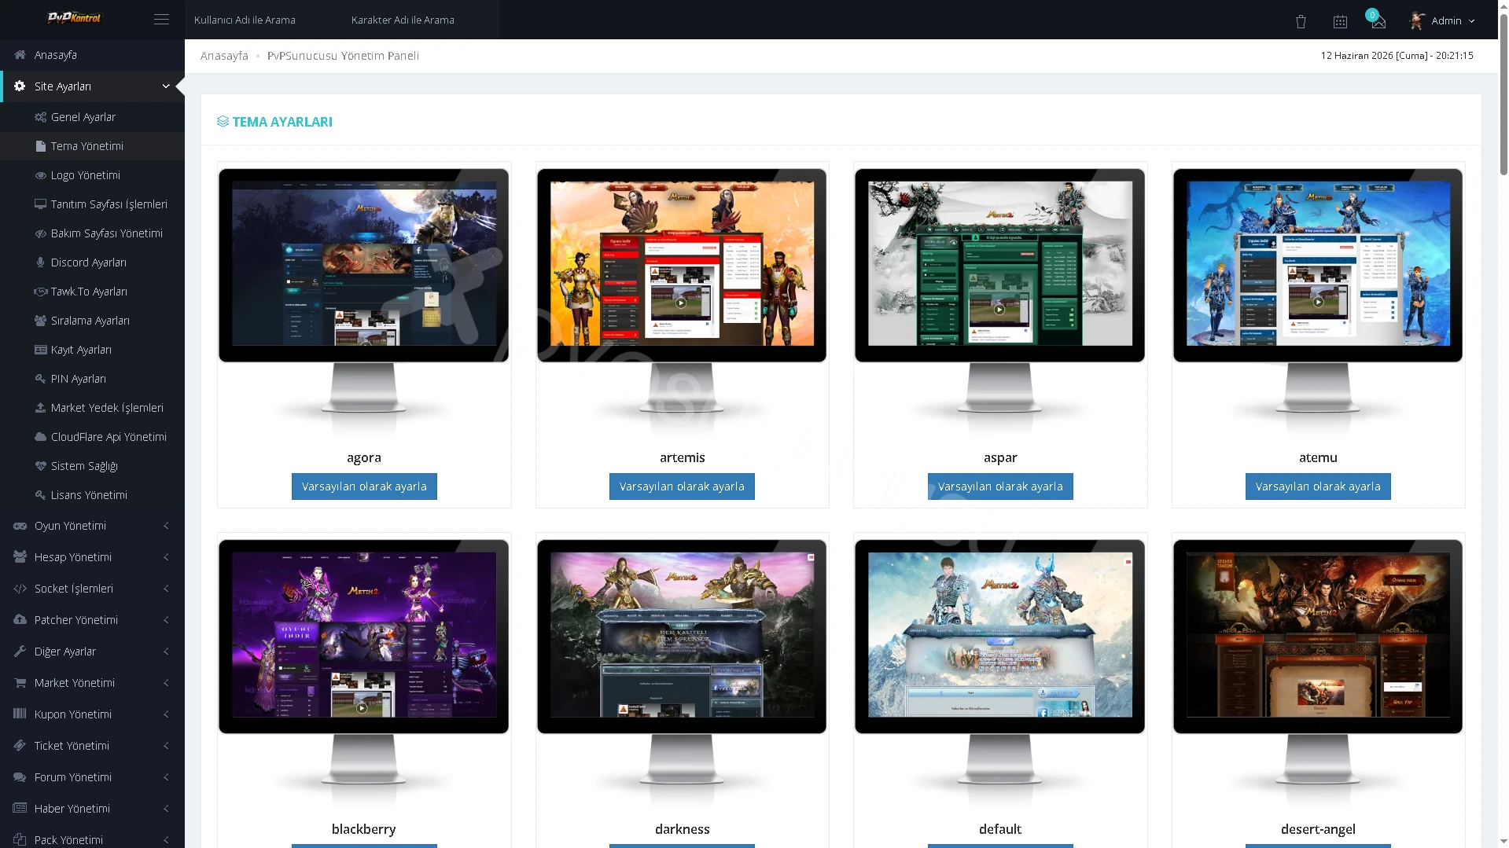The width and height of the screenshot is (1509, 848).
Task: Click the Logo Yönetimi eye icon
Action: pos(41,175)
